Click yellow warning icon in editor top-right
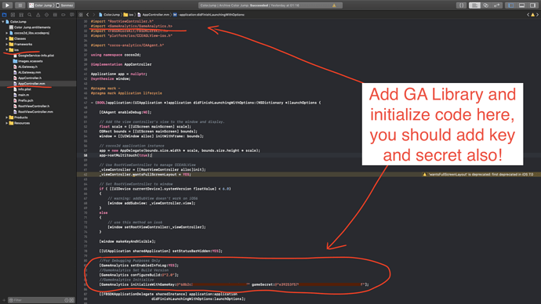Image resolution: width=541 pixels, height=304 pixels. point(532,15)
